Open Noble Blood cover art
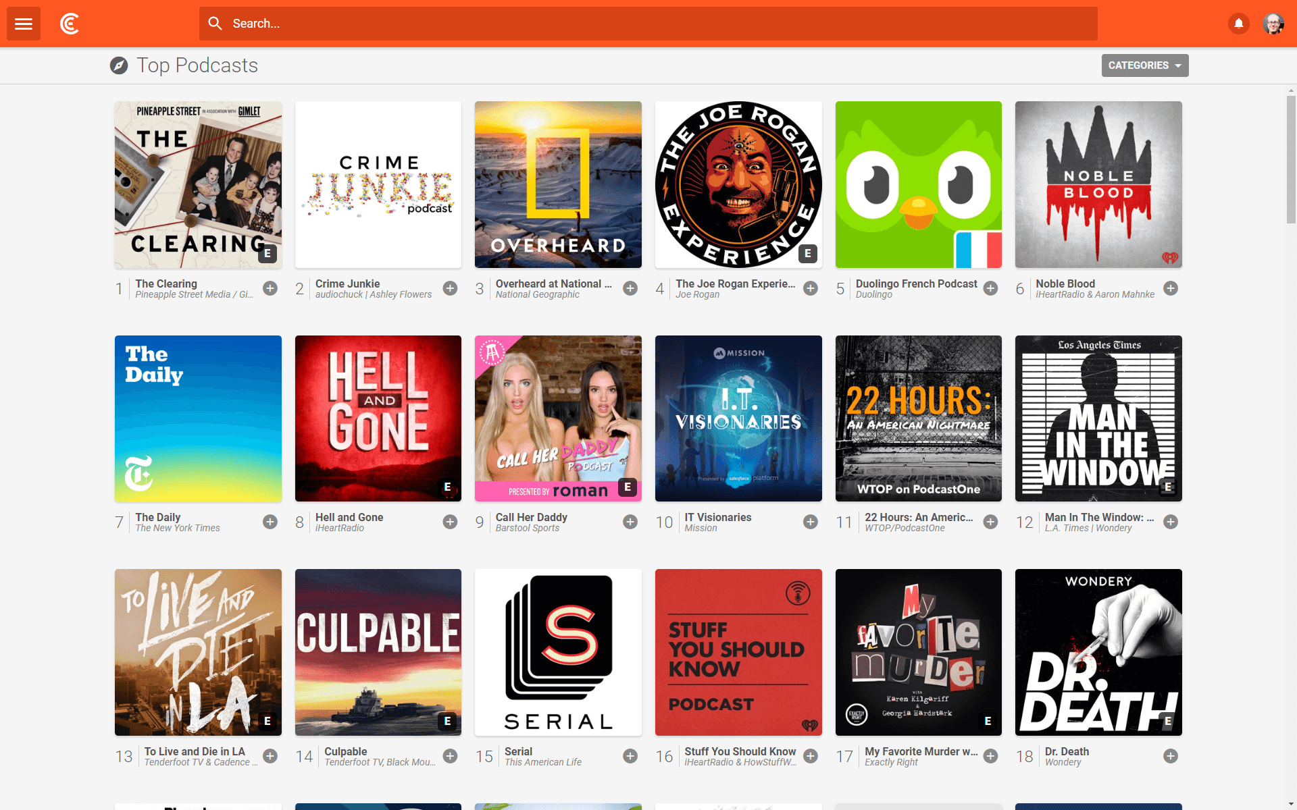Screen dimensions: 1297x810 (1098, 185)
